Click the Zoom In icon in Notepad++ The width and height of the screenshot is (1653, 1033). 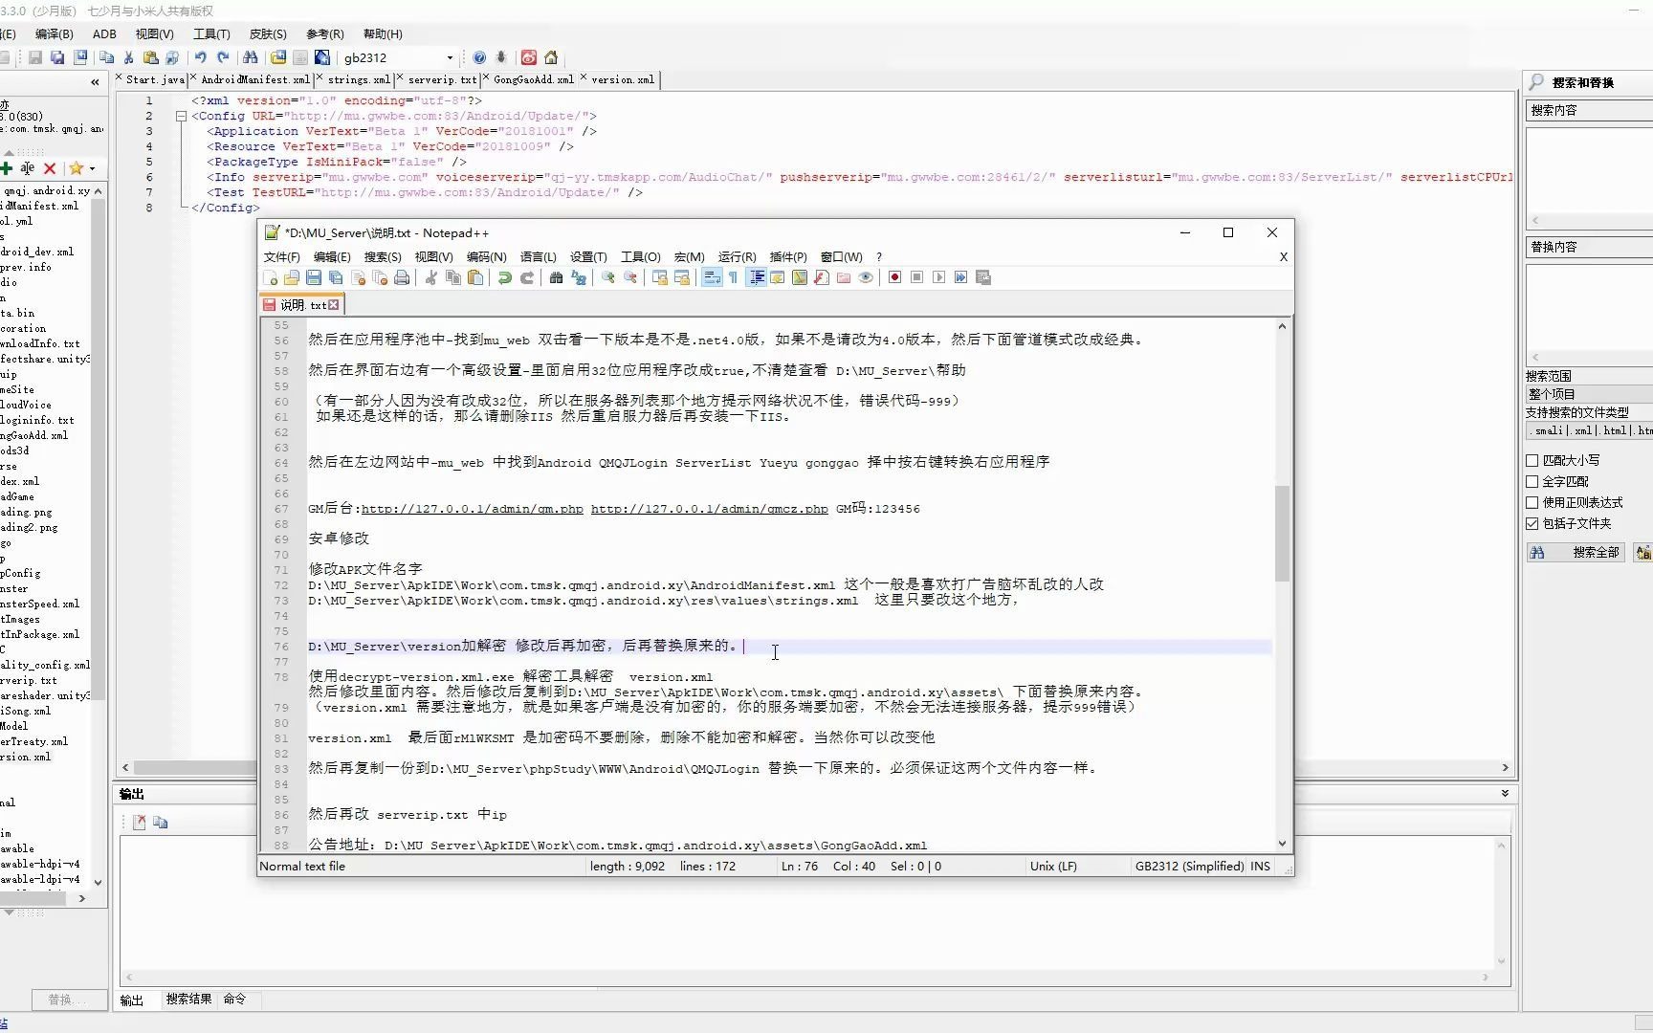[608, 278]
